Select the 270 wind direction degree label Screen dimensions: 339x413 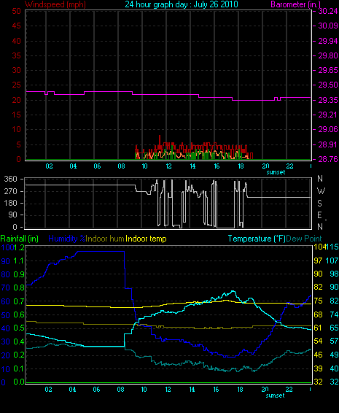tap(10, 191)
